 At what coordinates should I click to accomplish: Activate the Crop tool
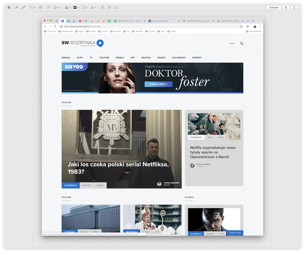pyautogui.click(x=116, y=7)
